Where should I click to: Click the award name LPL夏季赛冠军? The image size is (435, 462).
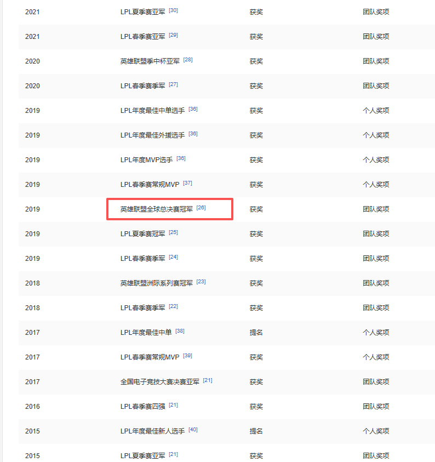(143, 234)
